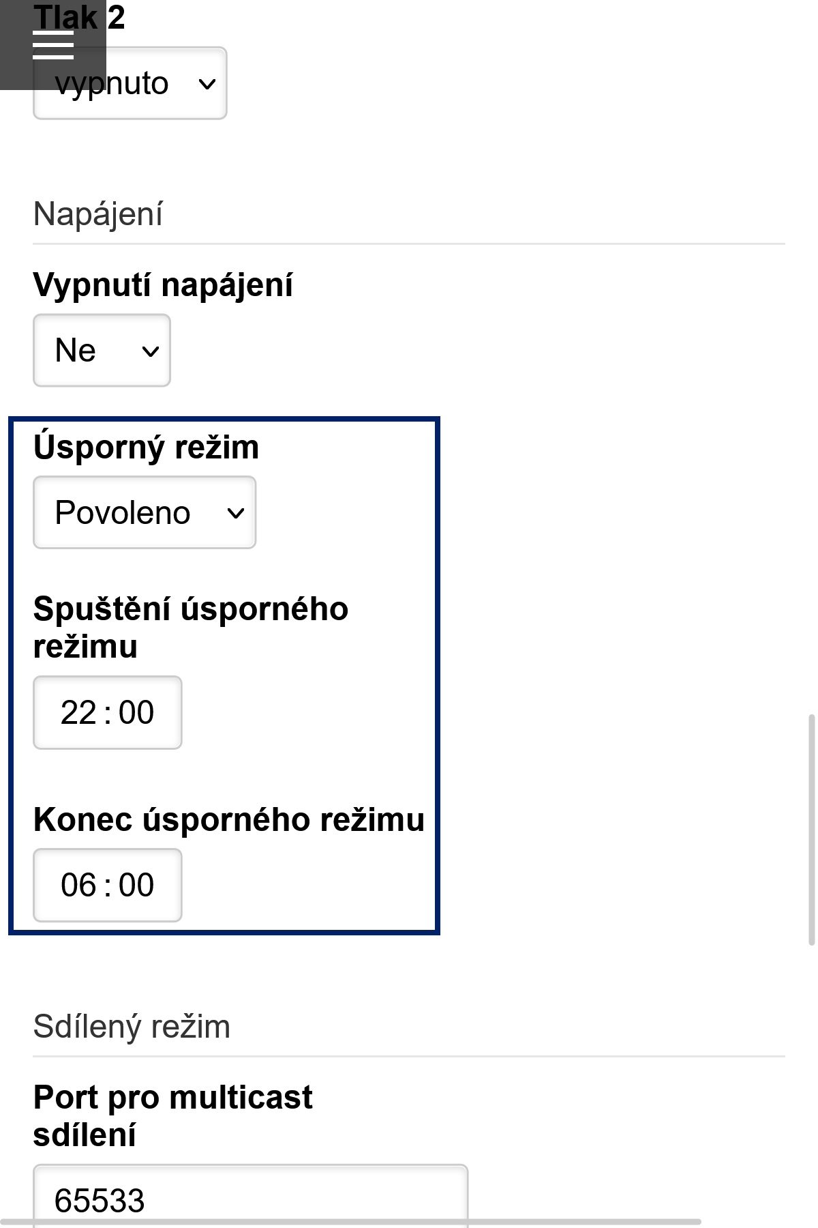Open the Úsporný režim dropdown showing Povoleno
818x1228 pixels.
(x=144, y=512)
